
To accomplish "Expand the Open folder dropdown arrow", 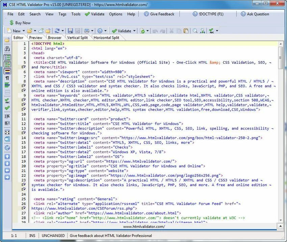I will coord(35,31).
